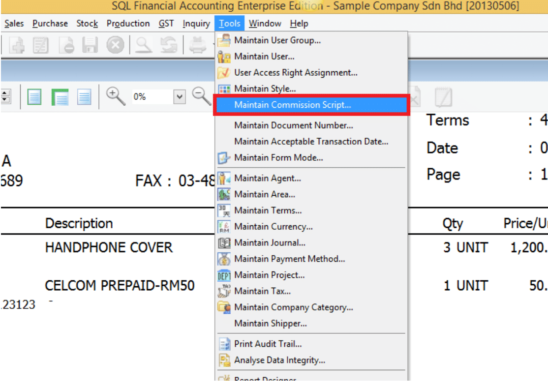Click the zoom in magnifier icon
This screenshot has height=390, width=548.
(116, 96)
